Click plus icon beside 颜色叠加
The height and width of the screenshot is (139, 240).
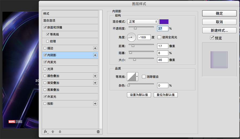pos(95,76)
